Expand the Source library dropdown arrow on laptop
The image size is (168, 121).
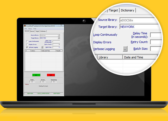pos(59,35)
